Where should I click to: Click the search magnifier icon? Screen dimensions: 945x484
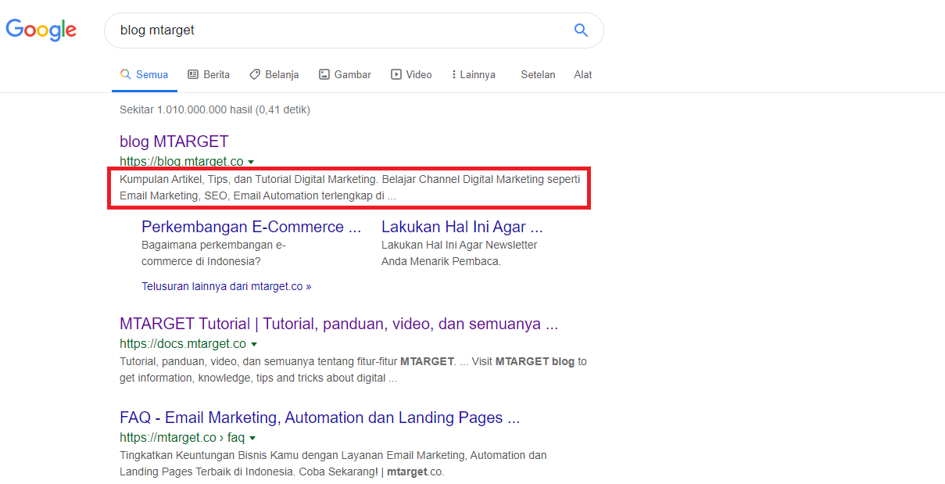(581, 30)
